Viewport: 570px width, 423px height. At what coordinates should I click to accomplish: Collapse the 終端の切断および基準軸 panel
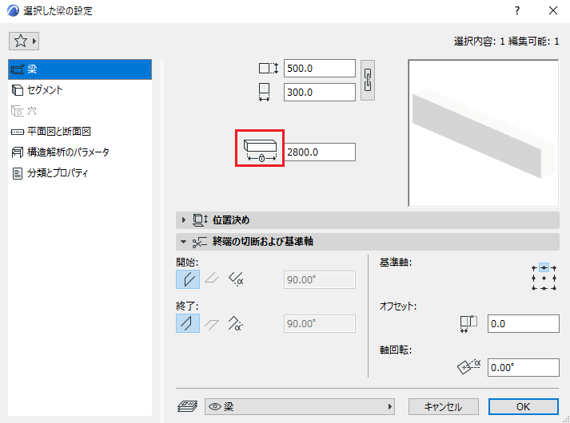tap(184, 242)
